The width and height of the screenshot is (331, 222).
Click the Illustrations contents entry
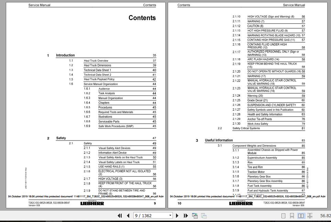point(105,117)
